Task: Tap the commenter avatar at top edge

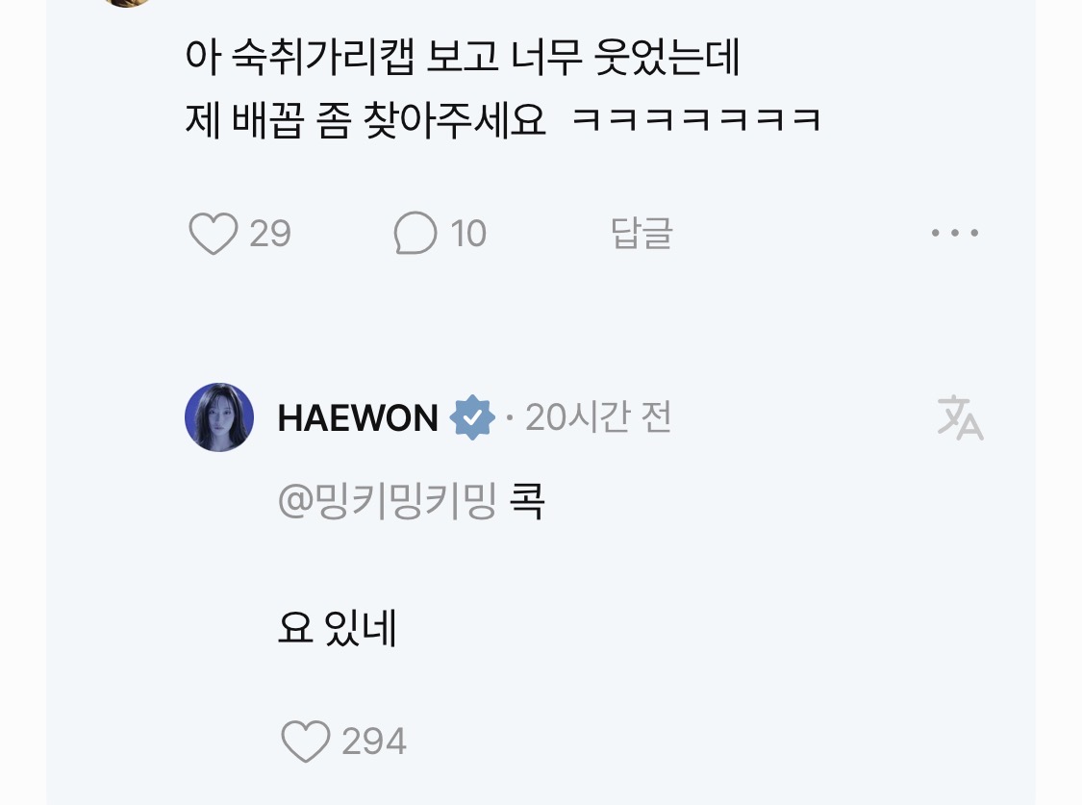Action: (127, 2)
